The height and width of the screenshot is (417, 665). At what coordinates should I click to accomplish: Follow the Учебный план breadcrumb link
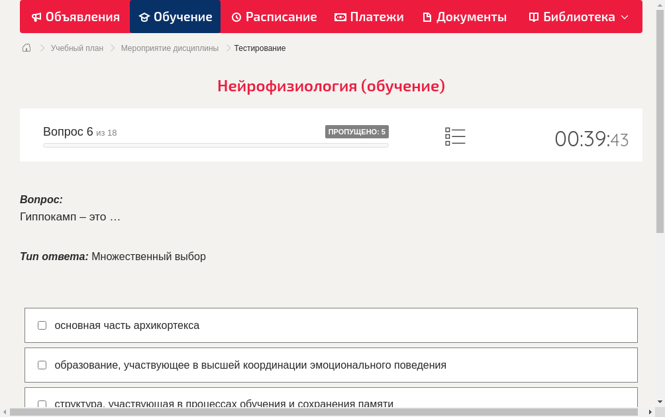[x=76, y=48]
